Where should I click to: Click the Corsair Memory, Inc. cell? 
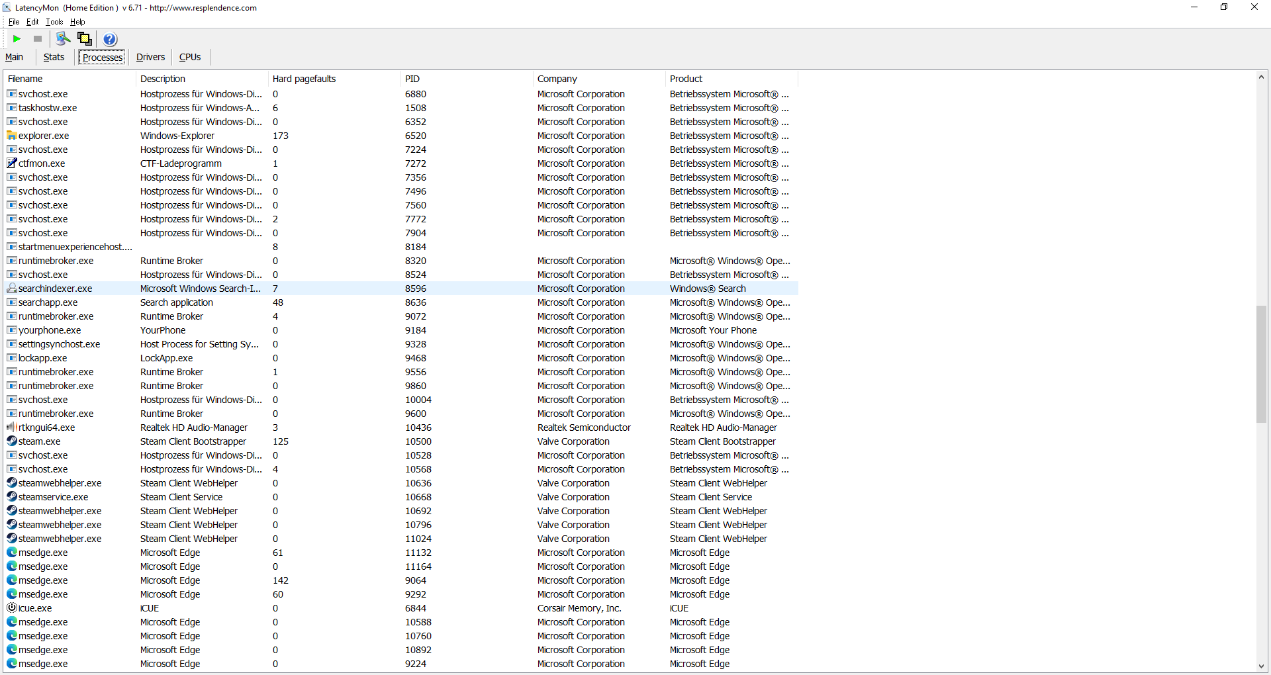click(x=579, y=608)
